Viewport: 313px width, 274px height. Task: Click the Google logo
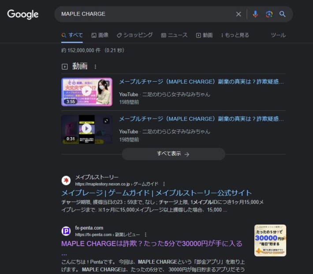[23, 14]
